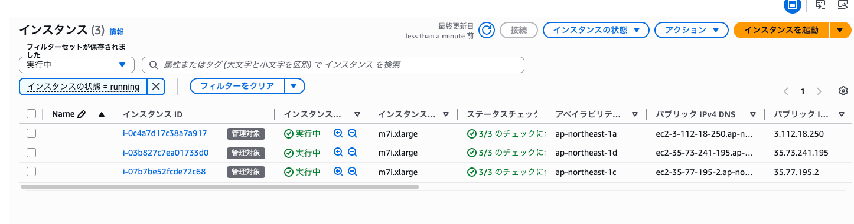Open instance i-0c4a7d17c38a7a917 details
The height and width of the screenshot is (224, 854).
[165, 134]
